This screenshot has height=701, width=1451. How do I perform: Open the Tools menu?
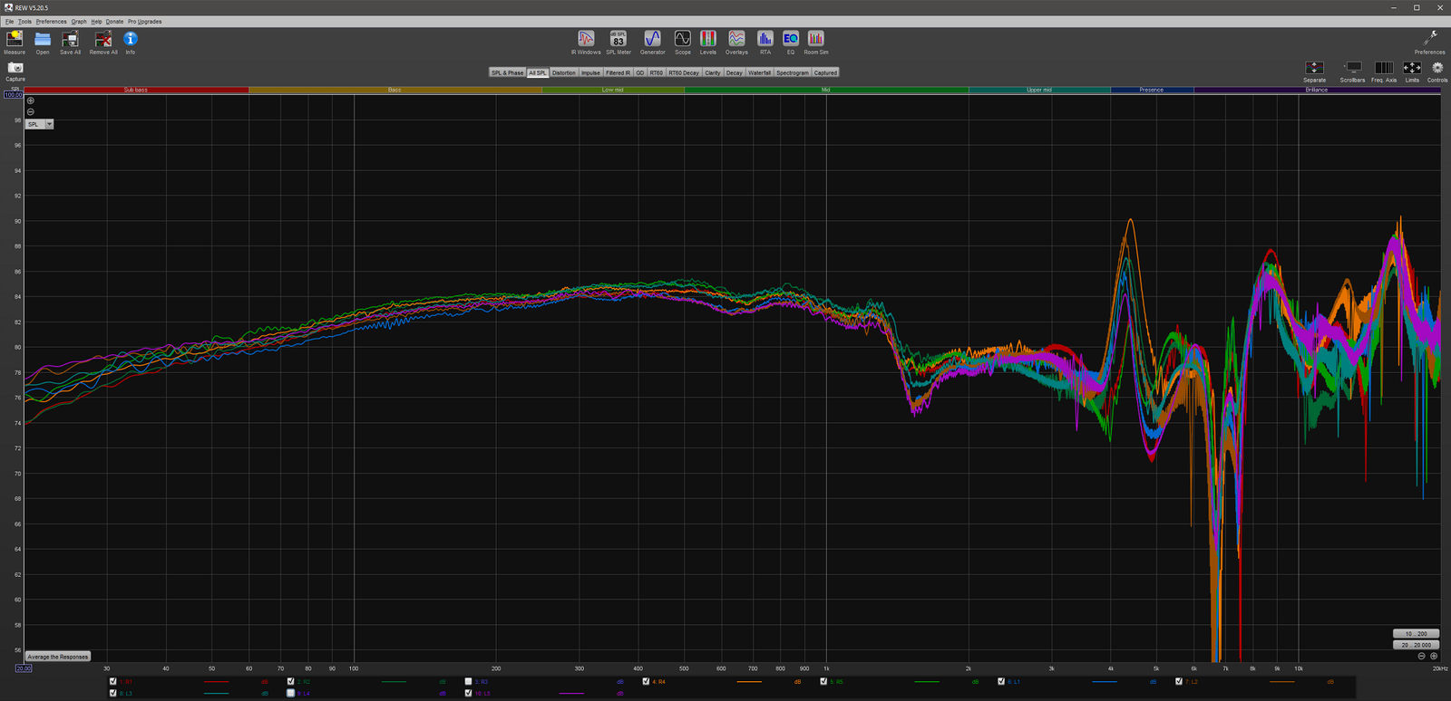24,22
